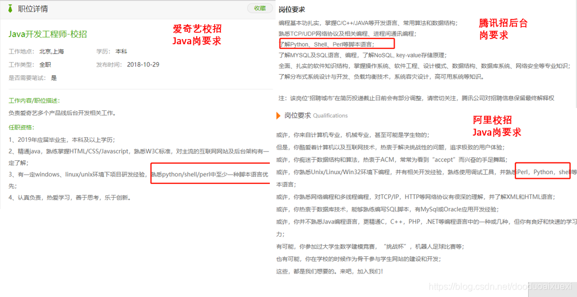The width and height of the screenshot is (577, 297).
Task: Select requirement 1、2019年应届毕业生
Action: click(x=62, y=140)
